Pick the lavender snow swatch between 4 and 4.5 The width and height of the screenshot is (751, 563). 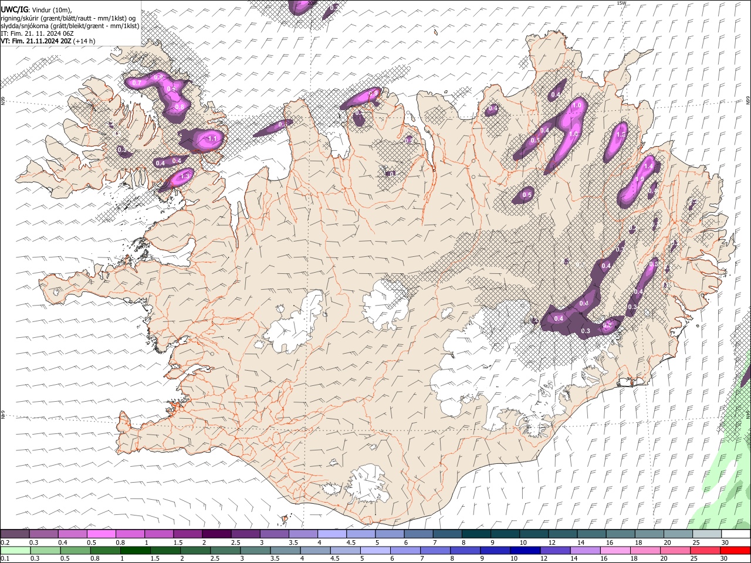pyautogui.click(x=331, y=534)
